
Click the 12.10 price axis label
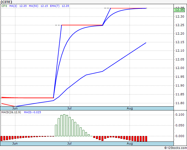tap(180, 51)
